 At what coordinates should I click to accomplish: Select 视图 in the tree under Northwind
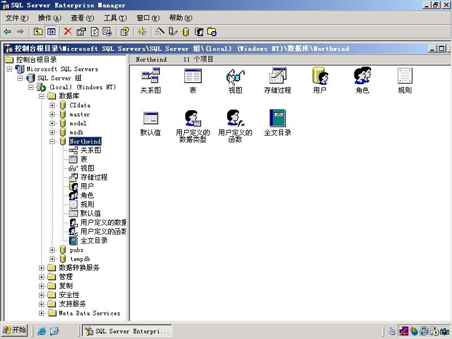87,168
